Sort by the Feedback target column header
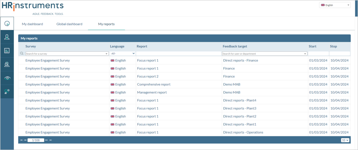This screenshot has width=358, height=150. point(235,47)
